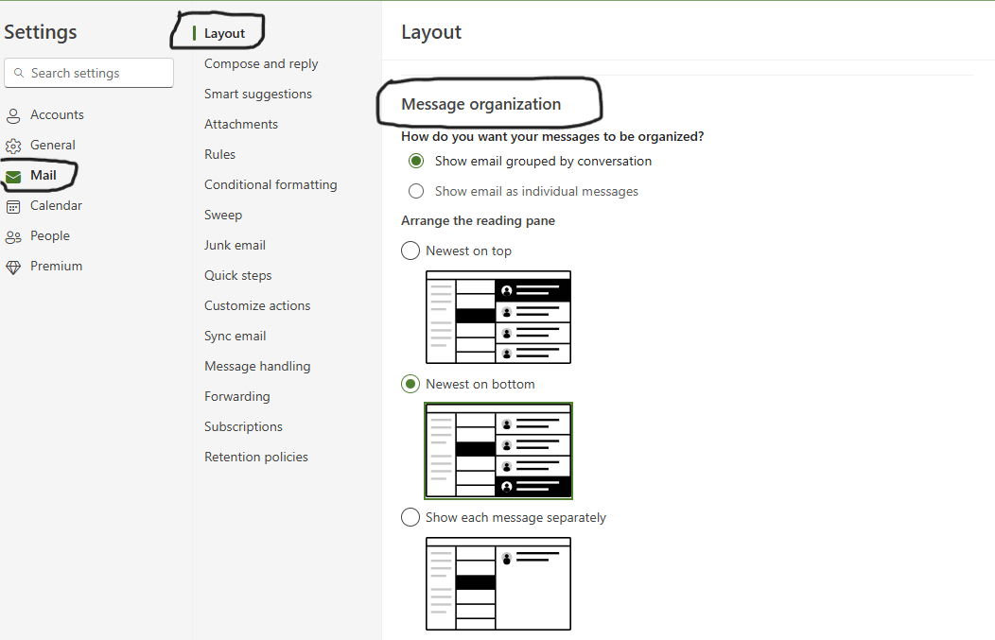The image size is (995, 640).
Task: Click the General gear icon
Action: click(x=13, y=146)
